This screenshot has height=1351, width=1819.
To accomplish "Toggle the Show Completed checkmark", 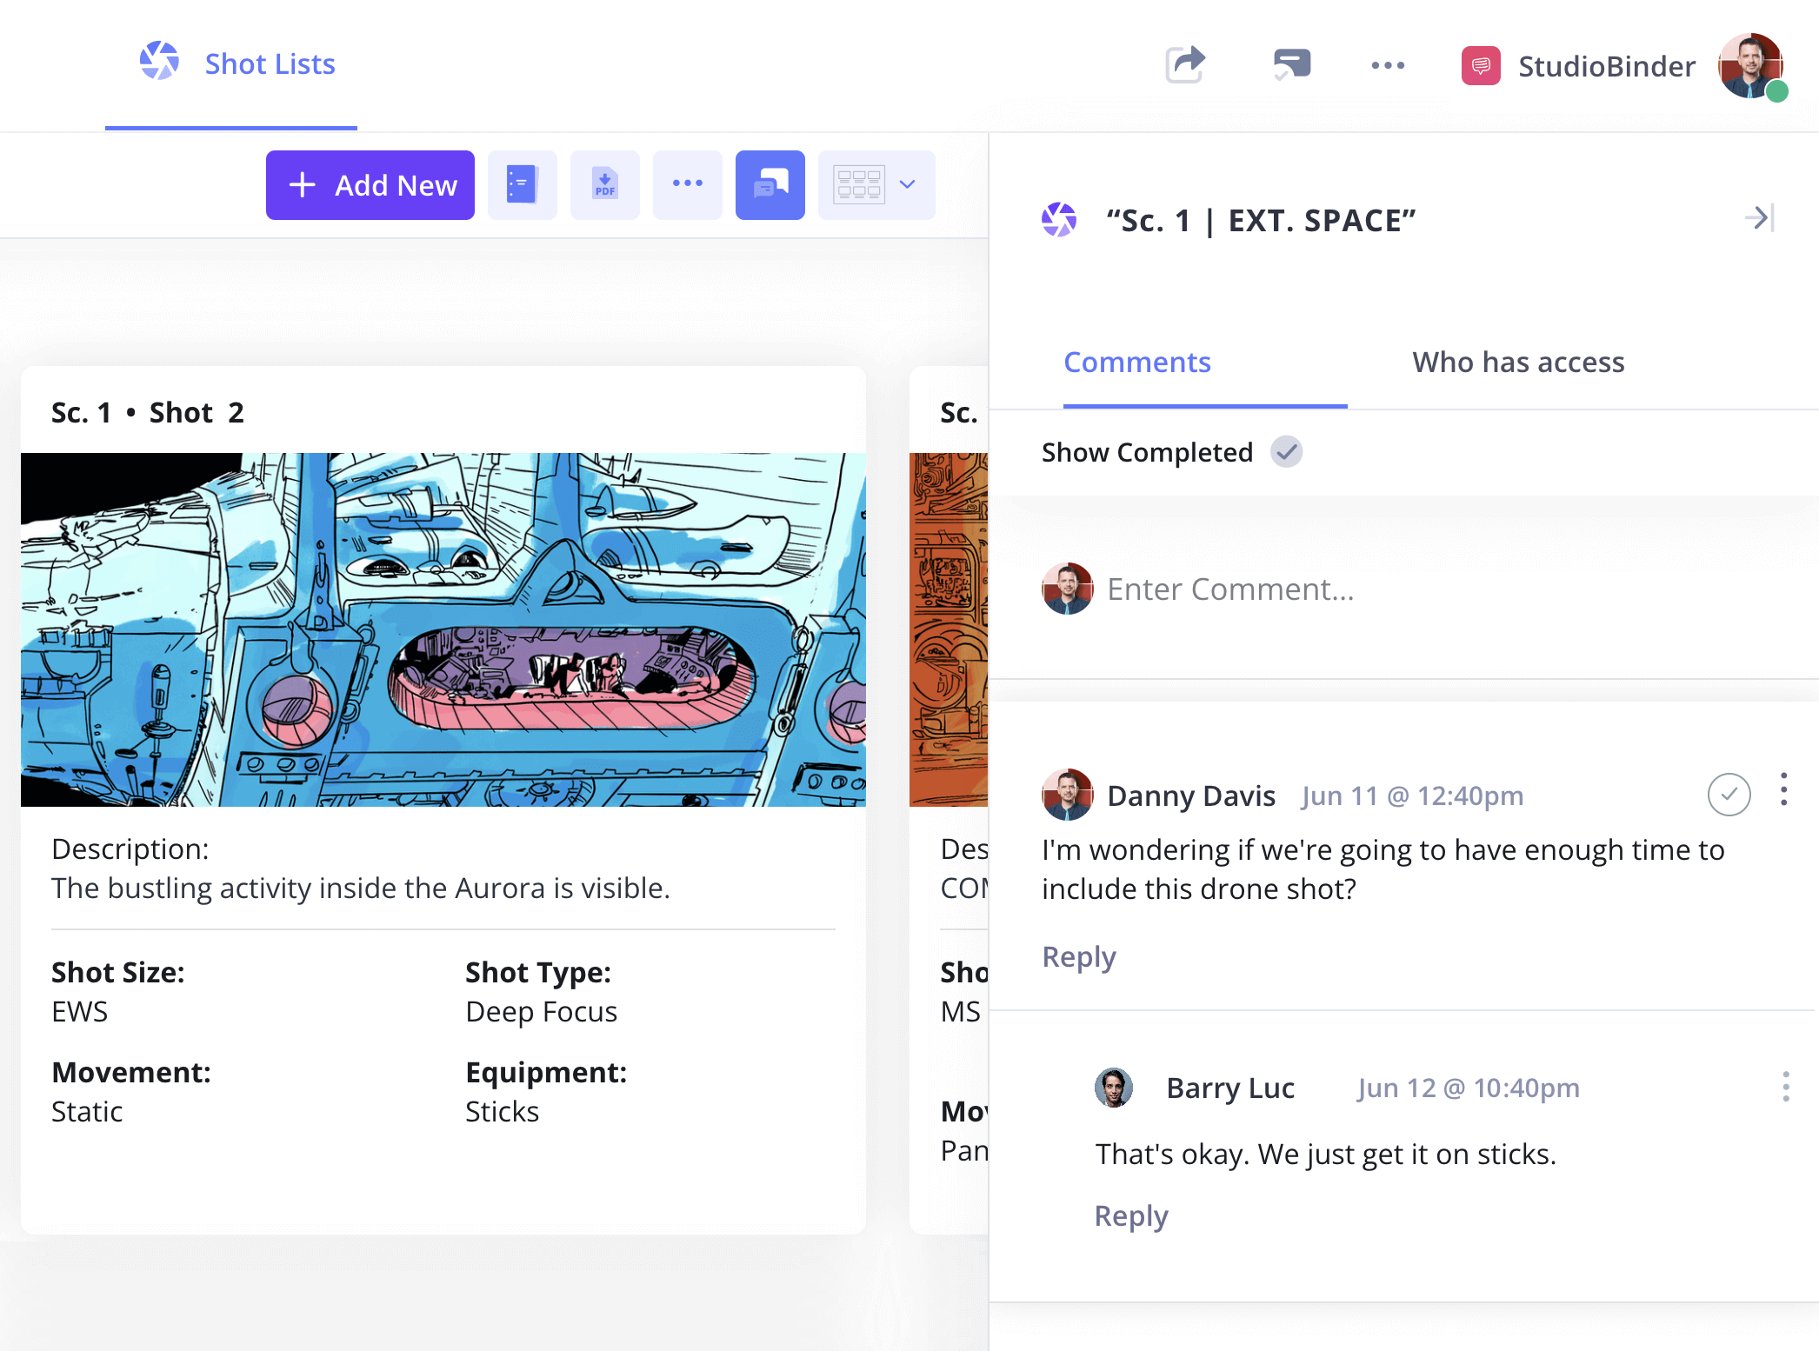I will (x=1287, y=452).
